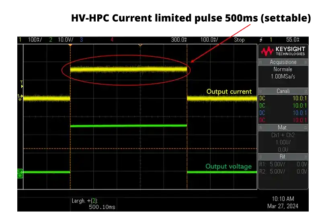
Task: Click the green channel 2 ground marker
Action: (20, 173)
